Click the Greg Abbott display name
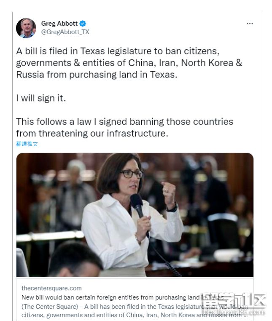The image size is (272, 321). pos(59,24)
